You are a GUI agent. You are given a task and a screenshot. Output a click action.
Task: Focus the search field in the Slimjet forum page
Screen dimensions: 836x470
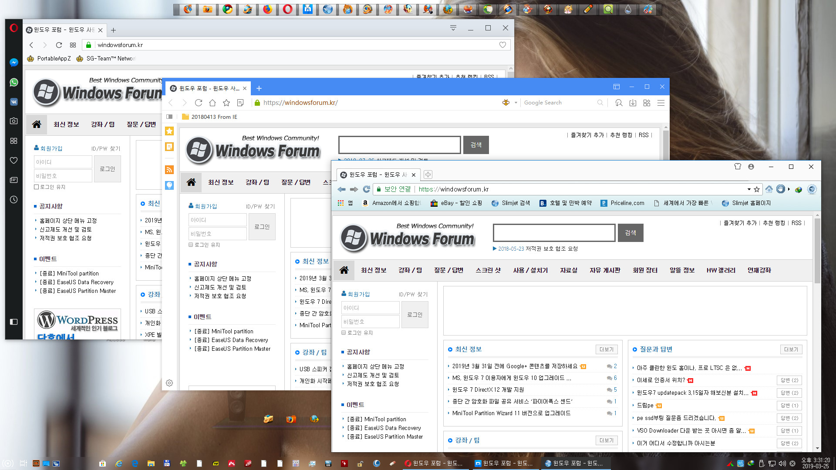(554, 233)
